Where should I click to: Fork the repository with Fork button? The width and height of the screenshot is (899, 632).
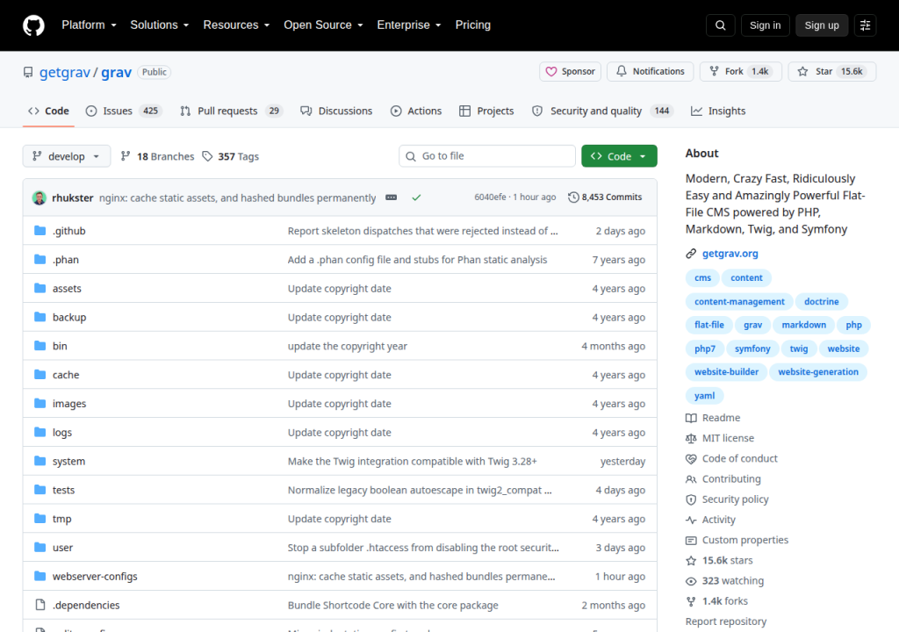click(740, 72)
